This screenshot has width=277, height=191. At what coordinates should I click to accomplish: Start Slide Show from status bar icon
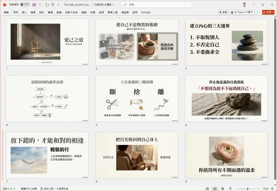point(230,189)
